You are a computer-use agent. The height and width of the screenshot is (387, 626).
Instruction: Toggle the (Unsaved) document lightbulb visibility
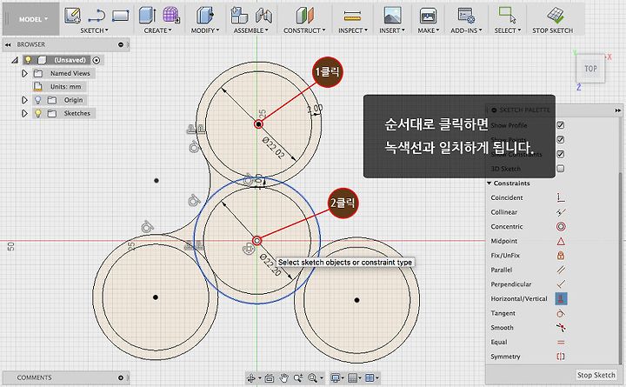[28, 60]
